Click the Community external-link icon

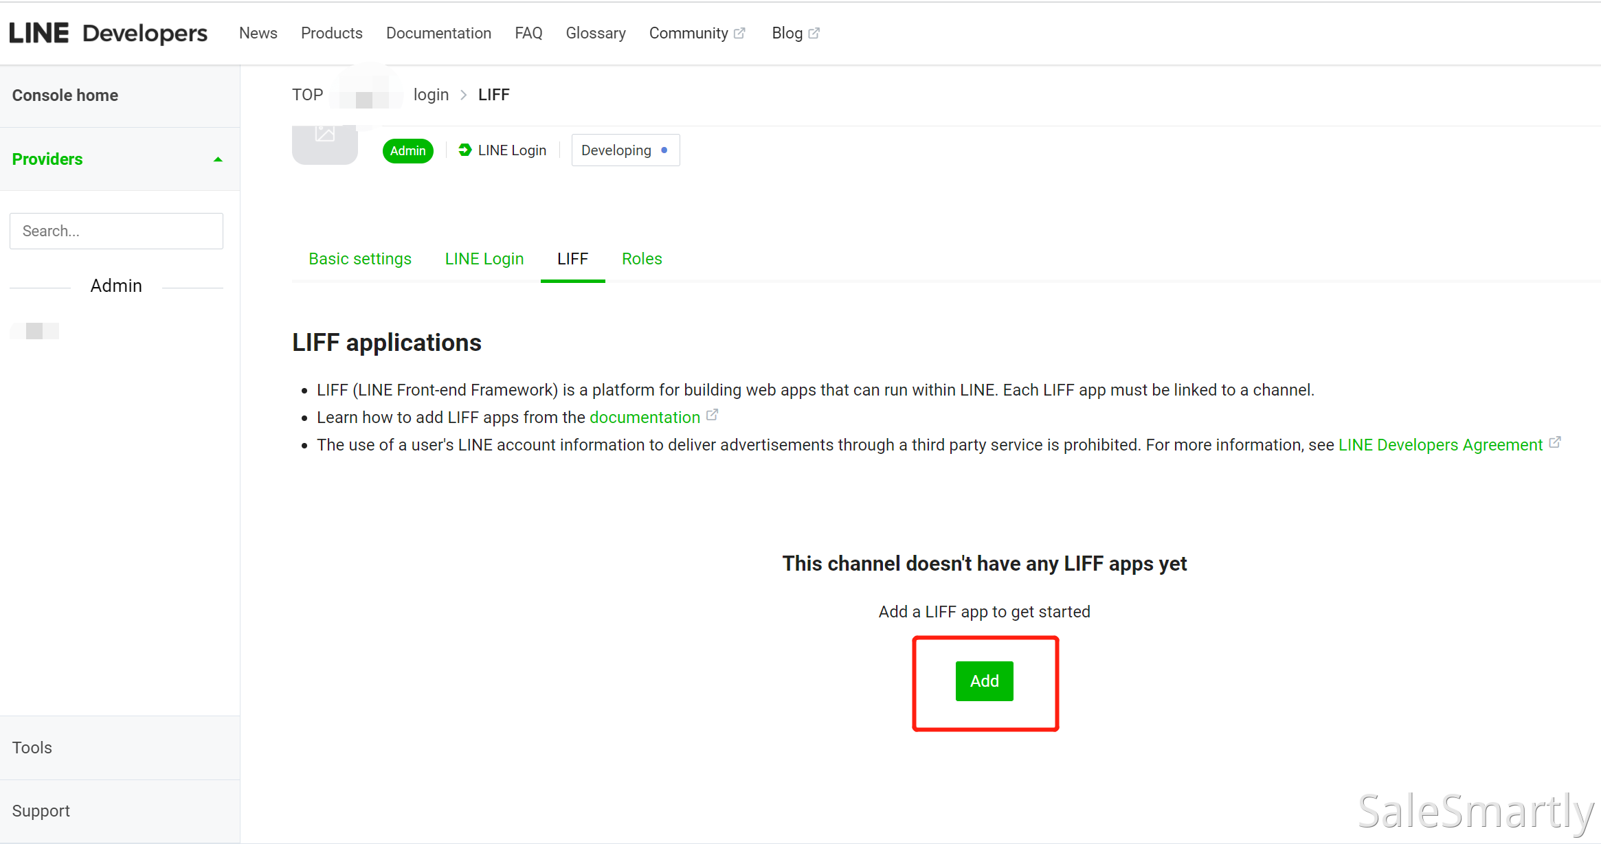(739, 33)
